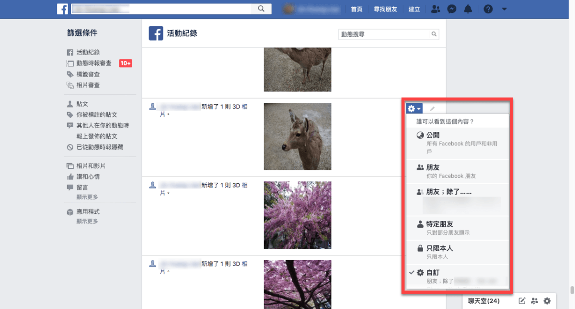
Task: Click the bottom cherry blossom branch thumbnail
Action: pyautogui.click(x=298, y=285)
